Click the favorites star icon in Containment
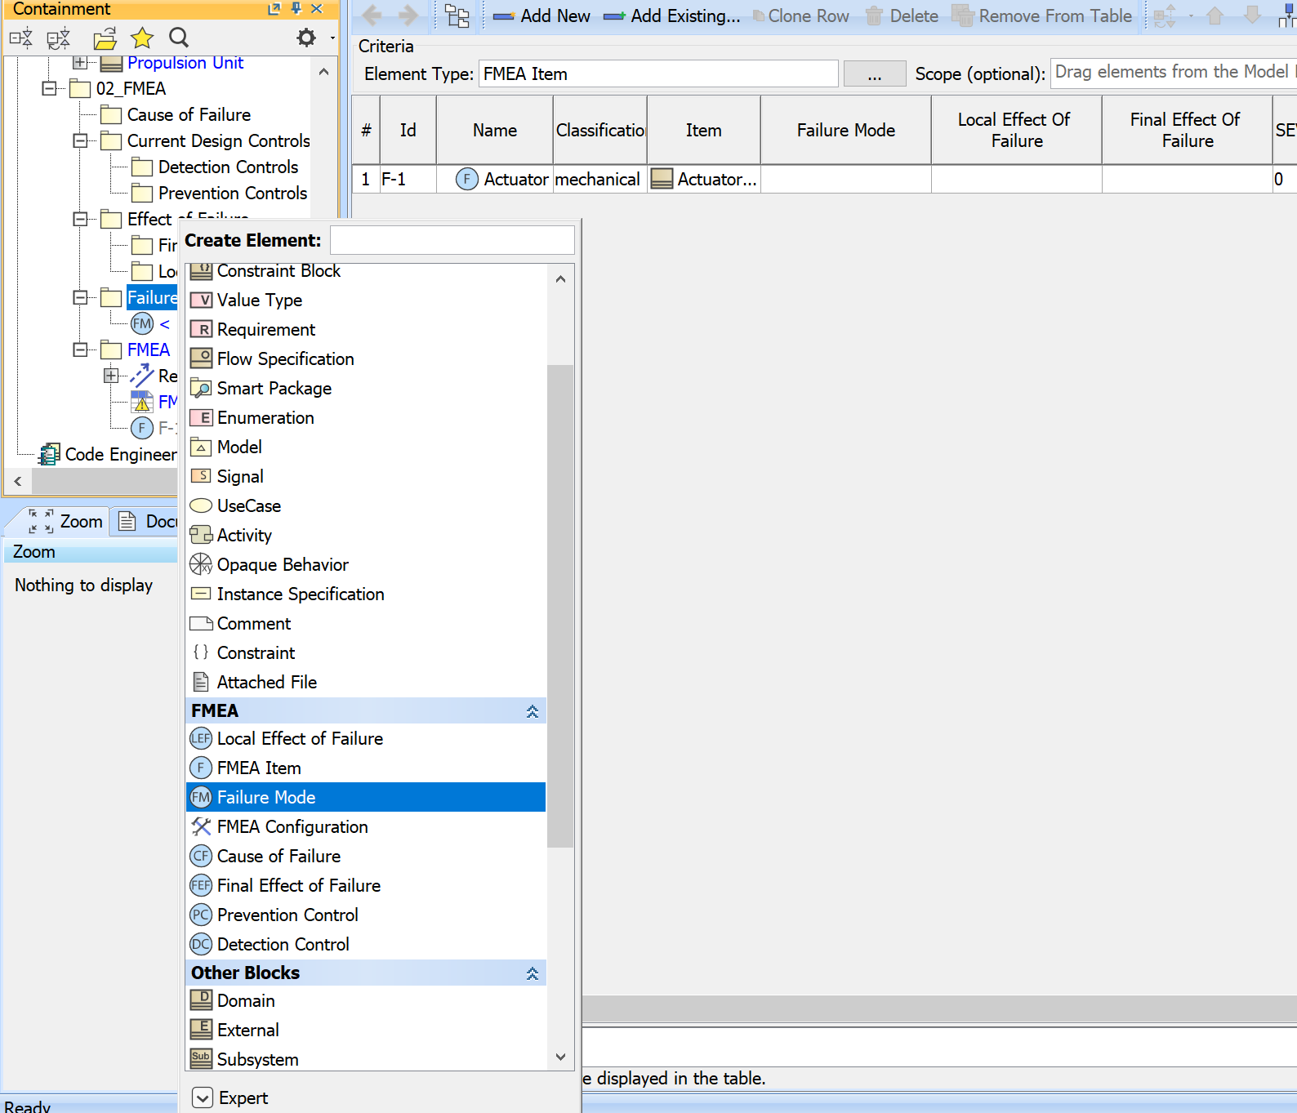 coord(142,38)
